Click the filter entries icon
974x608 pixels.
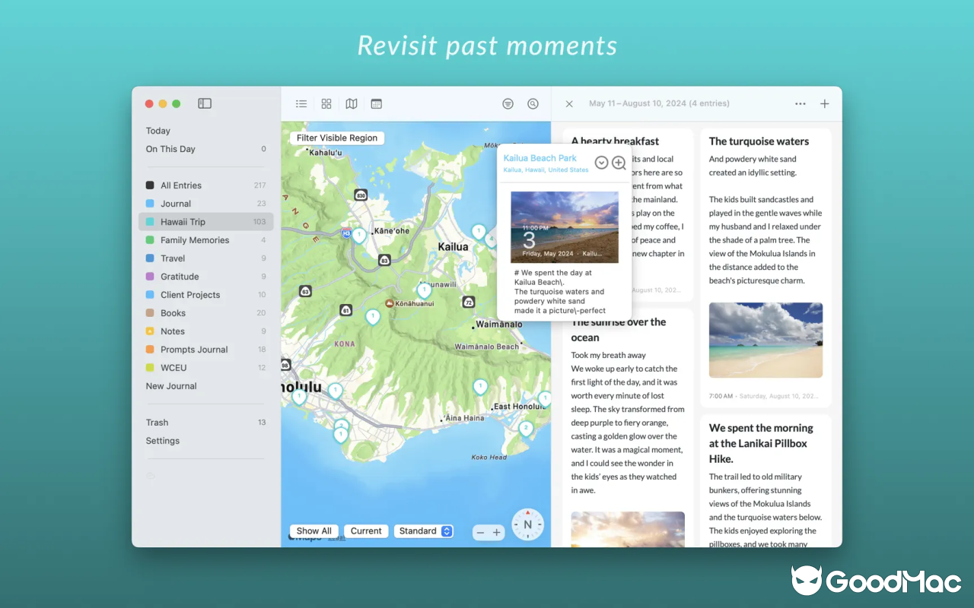point(508,104)
